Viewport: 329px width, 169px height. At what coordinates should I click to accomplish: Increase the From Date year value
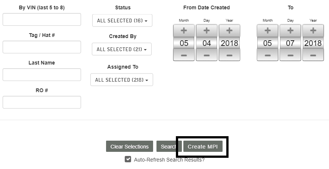coord(229,31)
